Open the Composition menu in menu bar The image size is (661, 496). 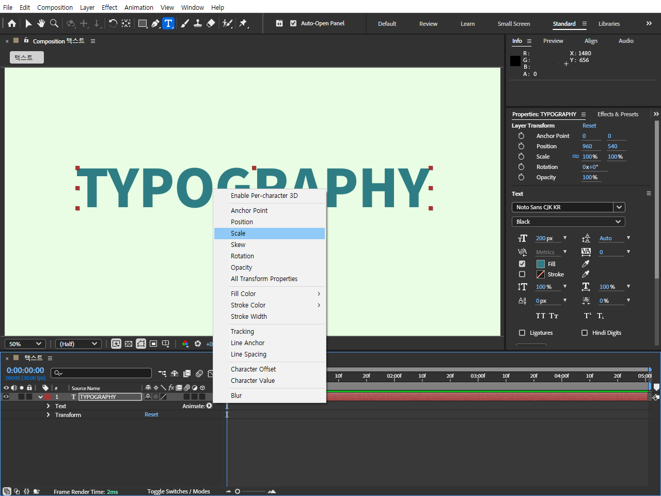click(x=55, y=7)
